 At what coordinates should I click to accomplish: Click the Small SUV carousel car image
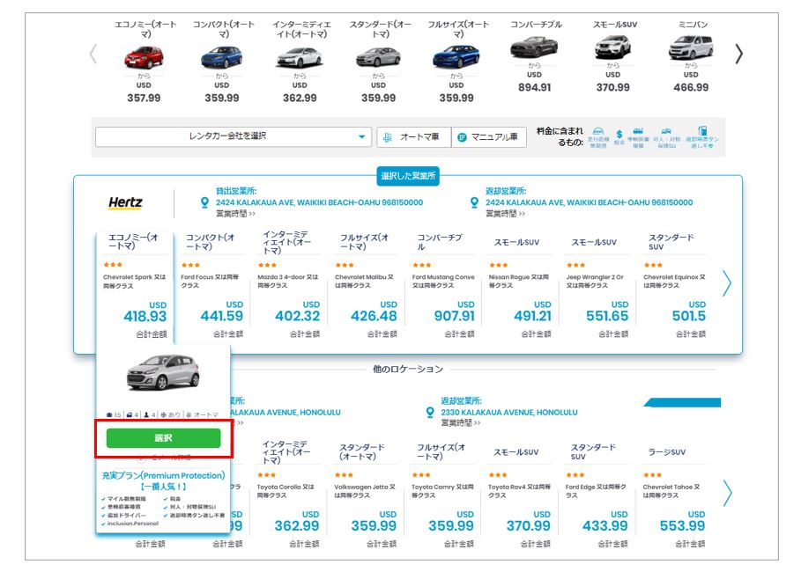point(613,48)
